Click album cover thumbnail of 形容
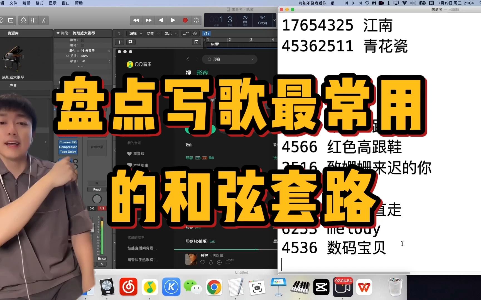Viewport: 481px width, 300px height. (191, 259)
